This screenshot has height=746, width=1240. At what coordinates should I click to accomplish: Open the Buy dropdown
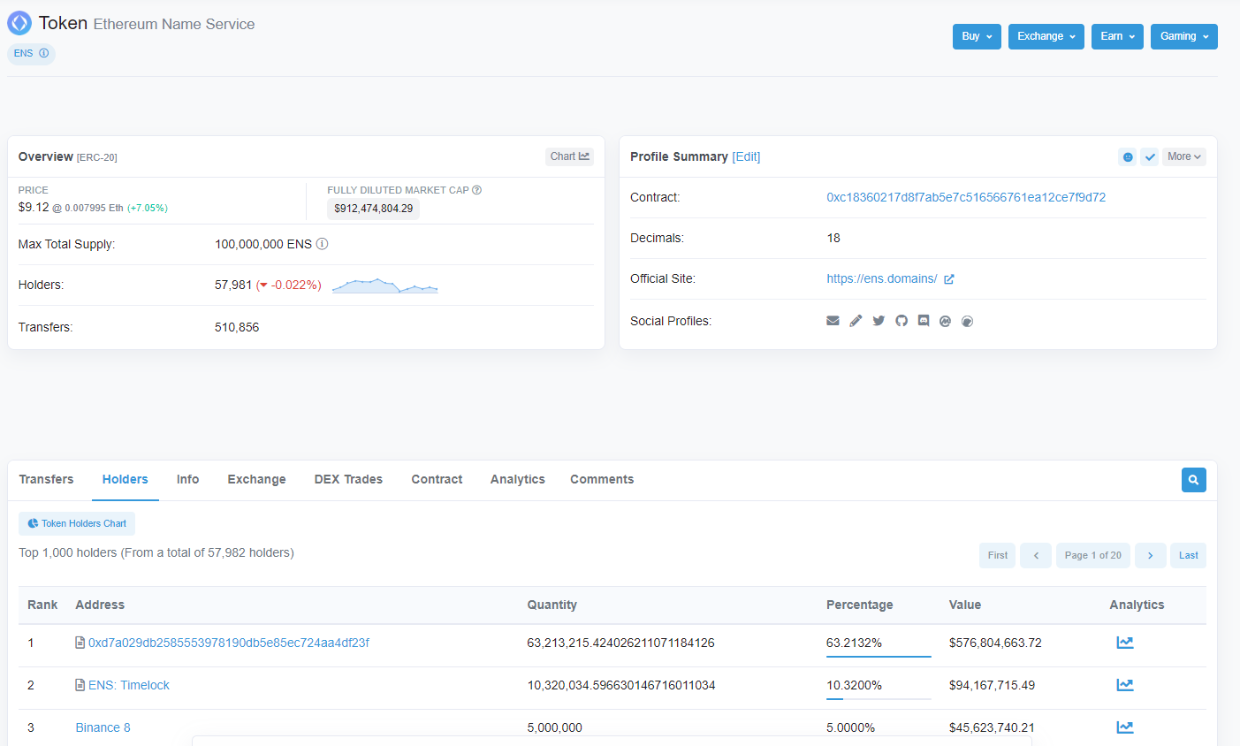tap(977, 36)
